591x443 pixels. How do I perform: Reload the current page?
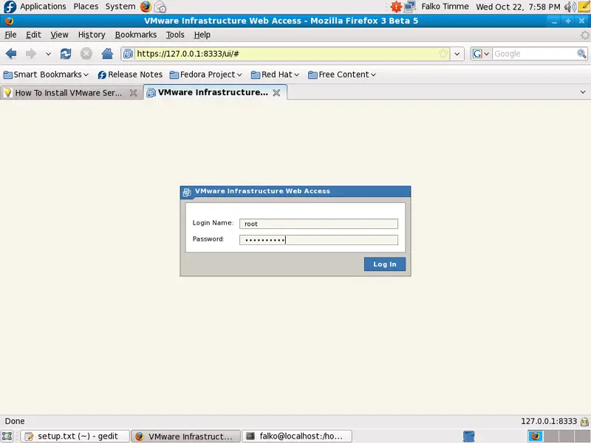(x=66, y=54)
